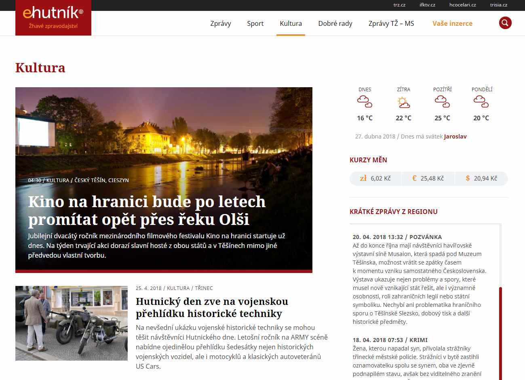Click the short news scrollbar
525x380 pixels.
[x=500, y=333]
